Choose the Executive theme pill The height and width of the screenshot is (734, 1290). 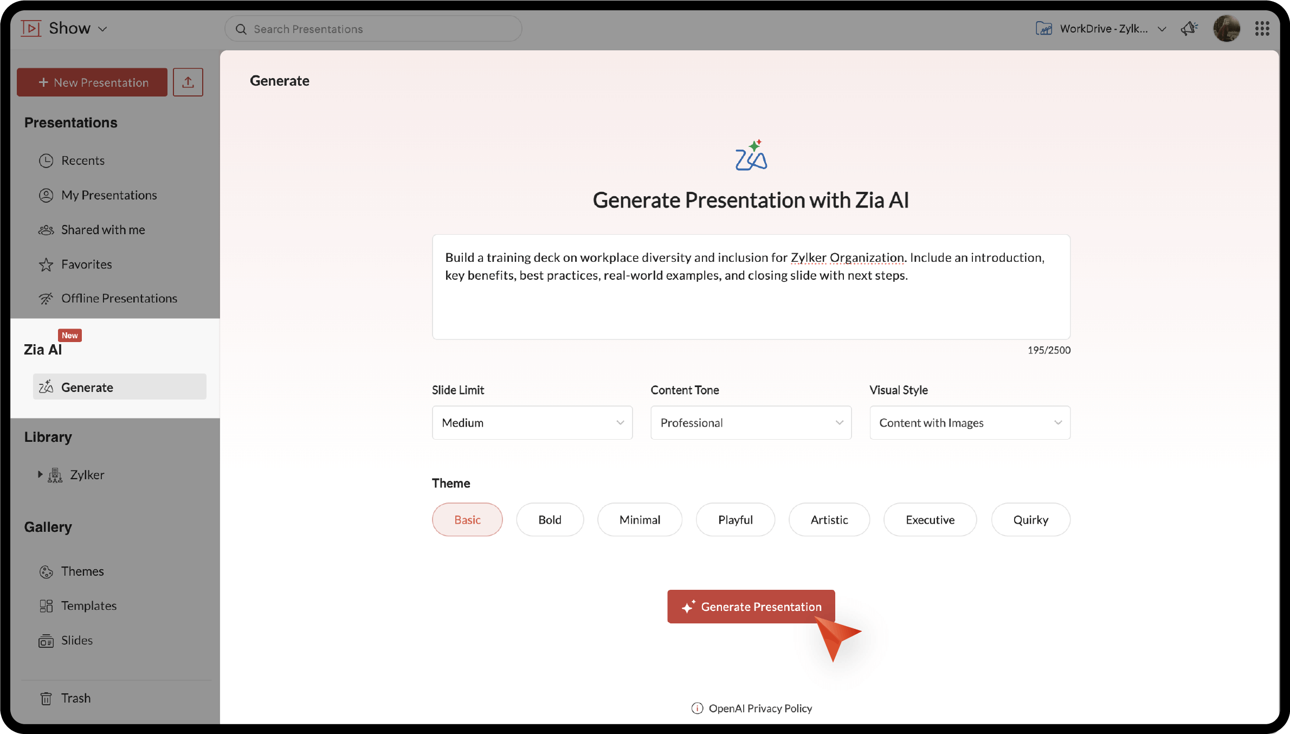[930, 520]
